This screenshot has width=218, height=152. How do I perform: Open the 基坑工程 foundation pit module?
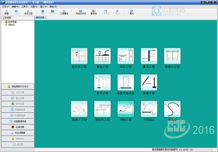149,56
